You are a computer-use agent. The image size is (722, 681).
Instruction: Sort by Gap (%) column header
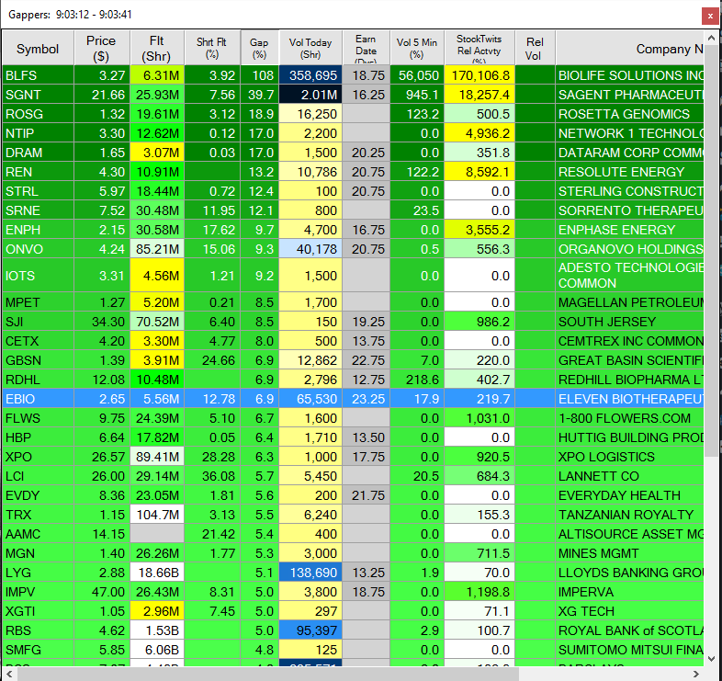tap(260, 49)
